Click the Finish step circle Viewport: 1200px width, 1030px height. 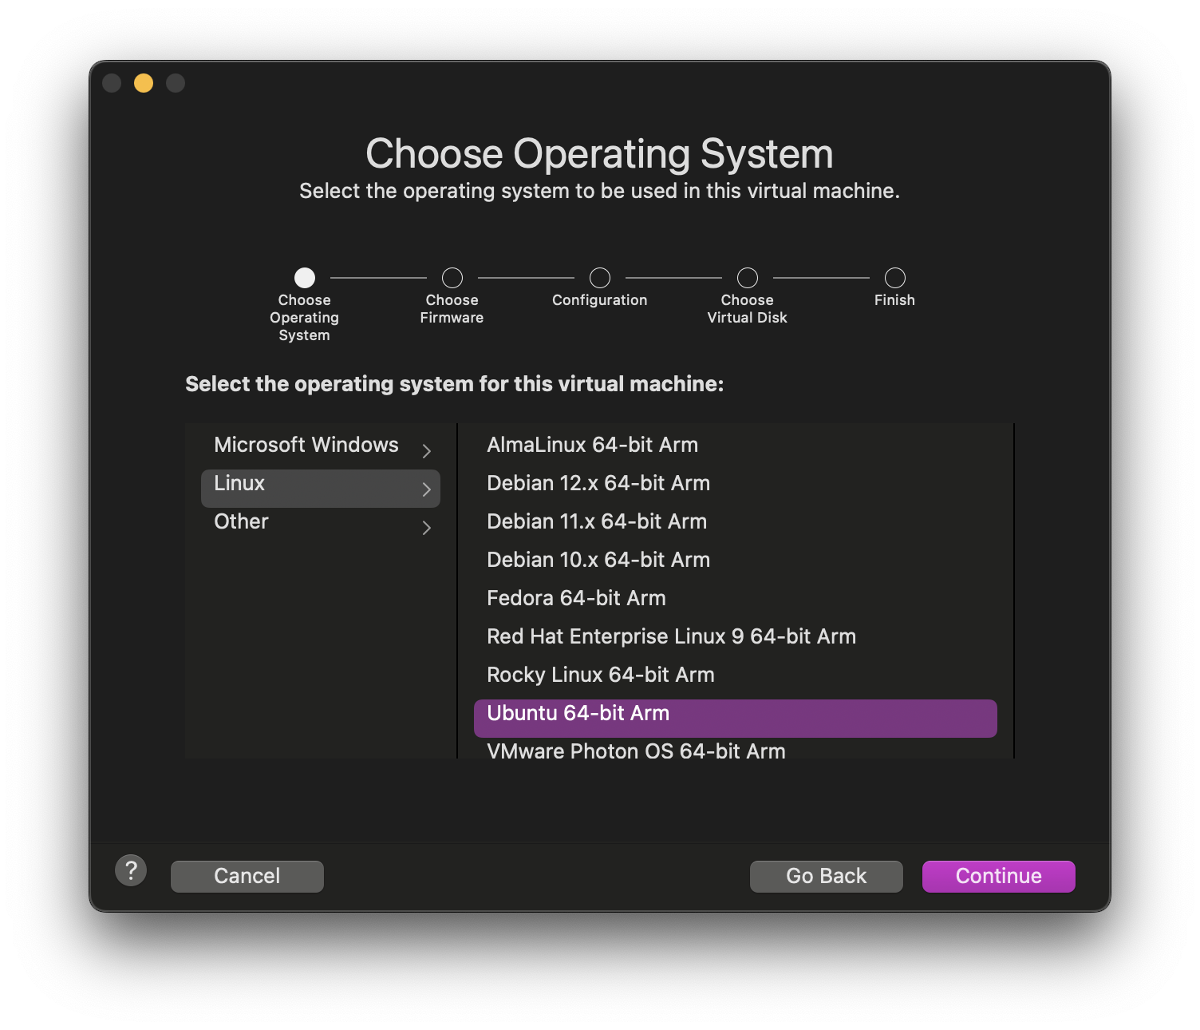pos(895,278)
